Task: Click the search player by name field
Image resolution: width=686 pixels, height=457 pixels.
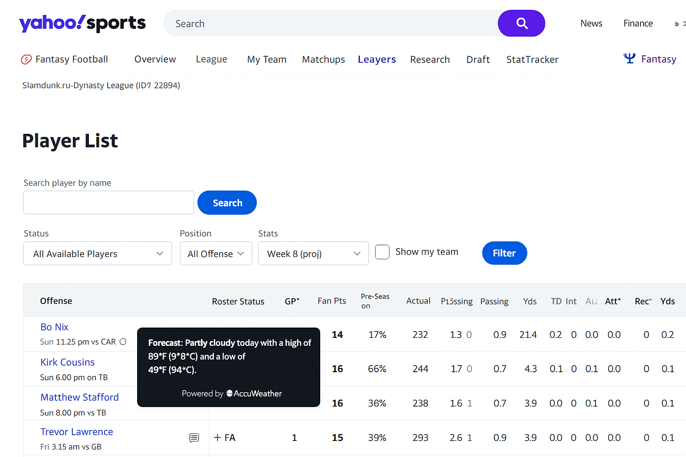Action: (x=109, y=203)
